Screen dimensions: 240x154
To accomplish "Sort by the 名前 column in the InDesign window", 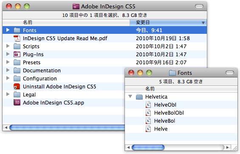I will pos(66,22).
